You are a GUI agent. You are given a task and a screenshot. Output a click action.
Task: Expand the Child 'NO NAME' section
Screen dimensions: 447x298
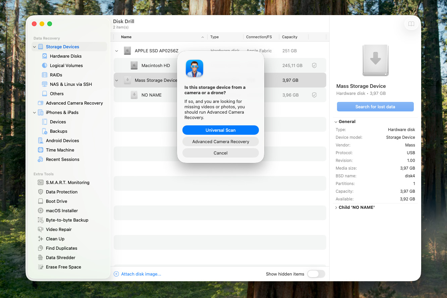(x=336, y=207)
